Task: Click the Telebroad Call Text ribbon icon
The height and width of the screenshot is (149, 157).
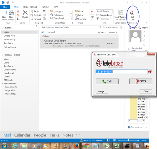Action: click(x=132, y=15)
